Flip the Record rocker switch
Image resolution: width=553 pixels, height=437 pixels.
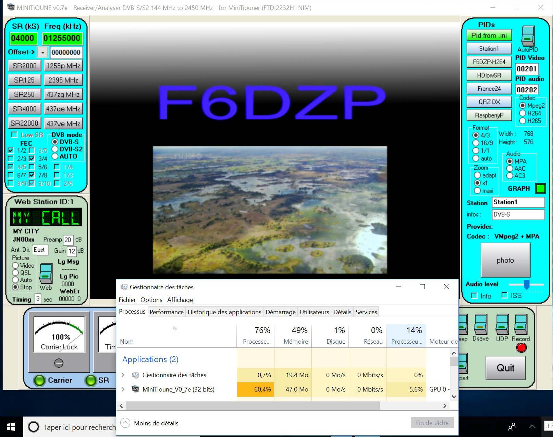point(521,325)
